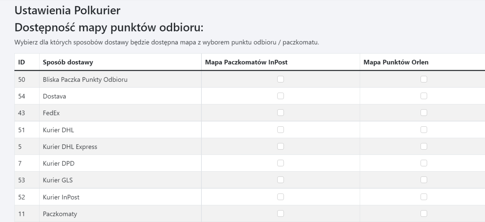Enable InPost map for Kurier GLS
The height and width of the screenshot is (222, 485).
[281, 180]
